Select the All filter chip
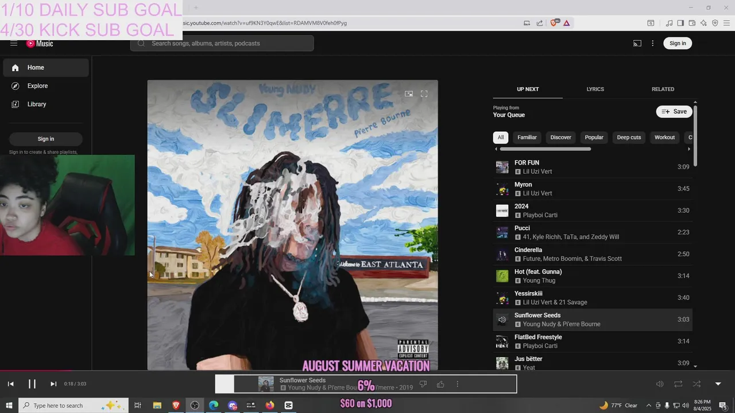 [501, 137]
